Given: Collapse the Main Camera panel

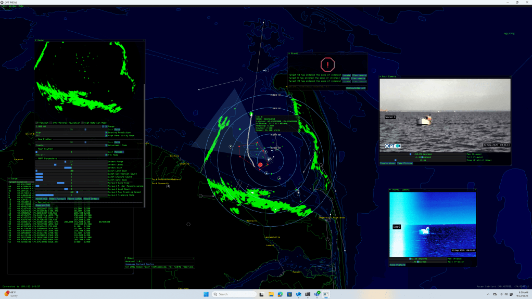Looking at the screenshot, I should (381, 76).
